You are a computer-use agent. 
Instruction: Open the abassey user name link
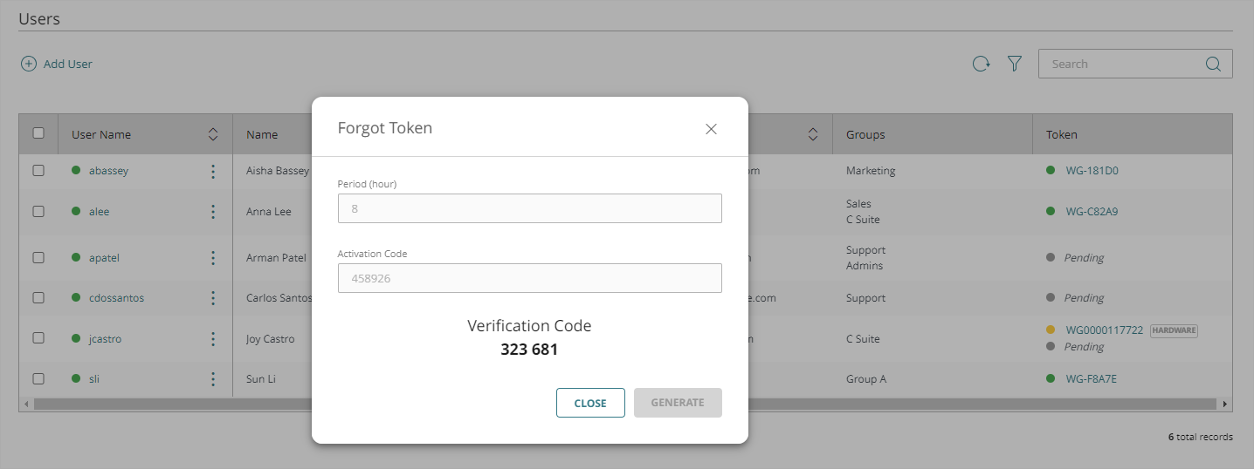[x=108, y=171]
